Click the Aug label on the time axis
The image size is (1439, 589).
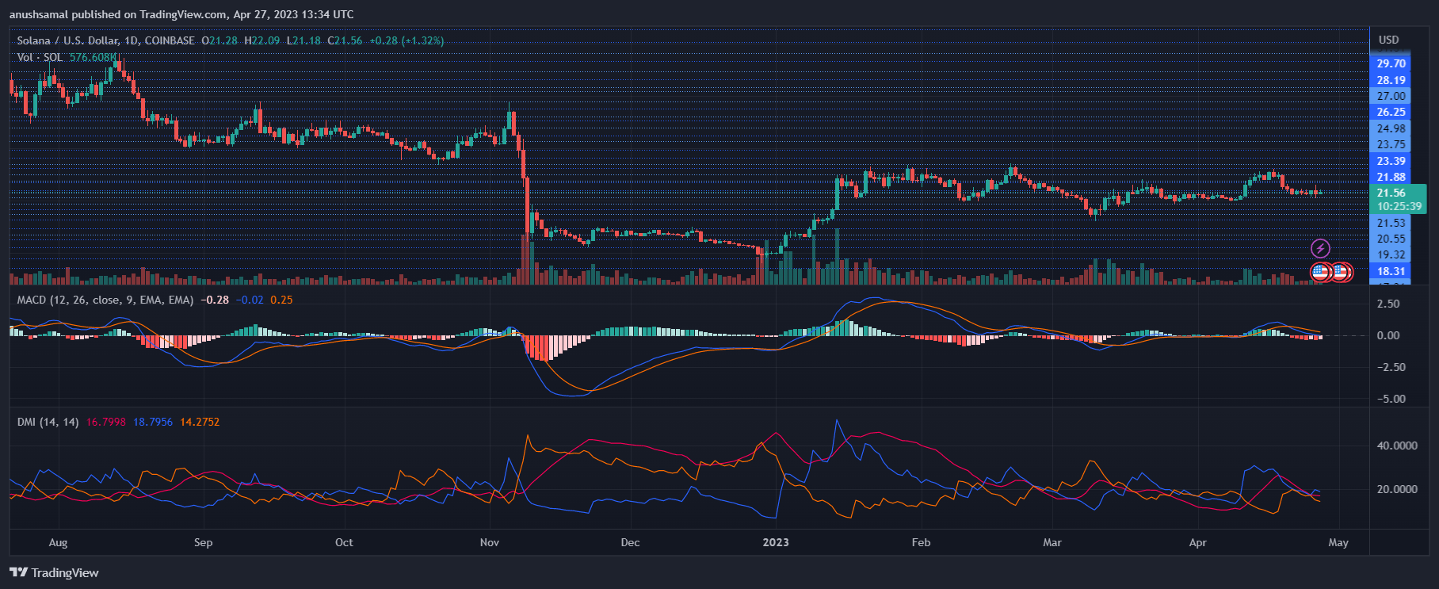(x=58, y=542)
